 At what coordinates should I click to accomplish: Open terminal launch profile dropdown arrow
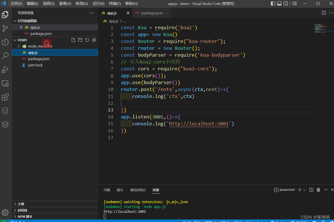(x=304, y=190)
